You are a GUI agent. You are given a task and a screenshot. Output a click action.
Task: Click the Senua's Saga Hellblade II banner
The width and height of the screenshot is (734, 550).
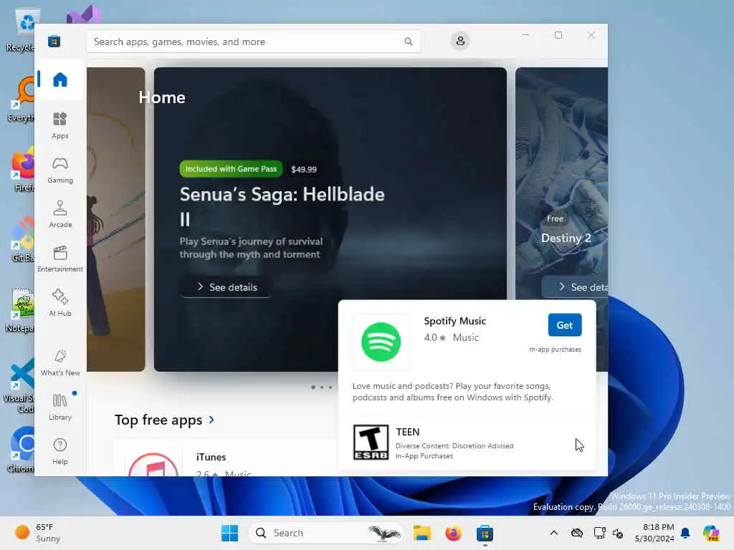[x=330, y=219]
